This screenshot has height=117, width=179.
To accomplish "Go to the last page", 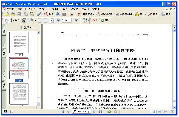I will [101, 112].
